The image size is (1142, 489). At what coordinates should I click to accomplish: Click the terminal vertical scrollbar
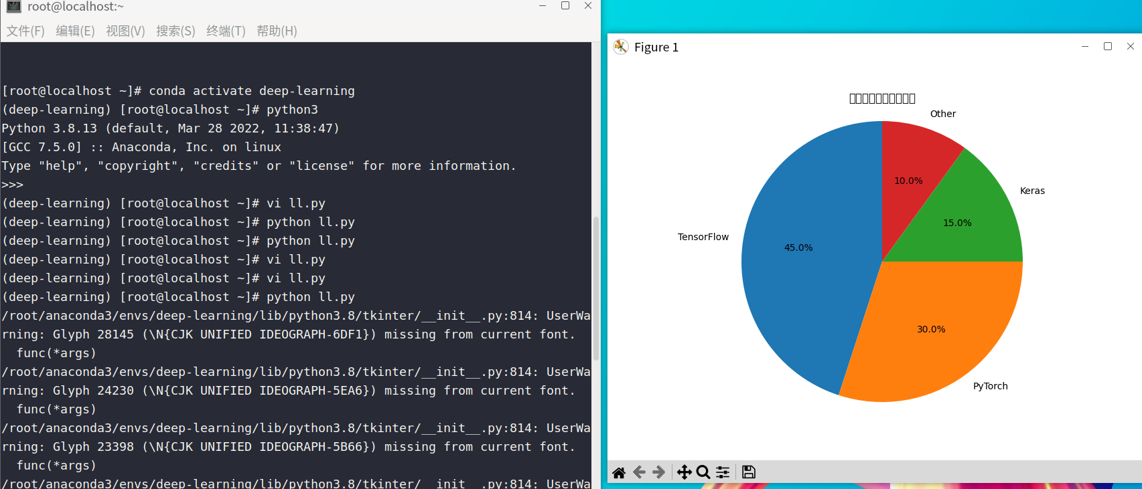pyautogui.click(x=595, y=288)
